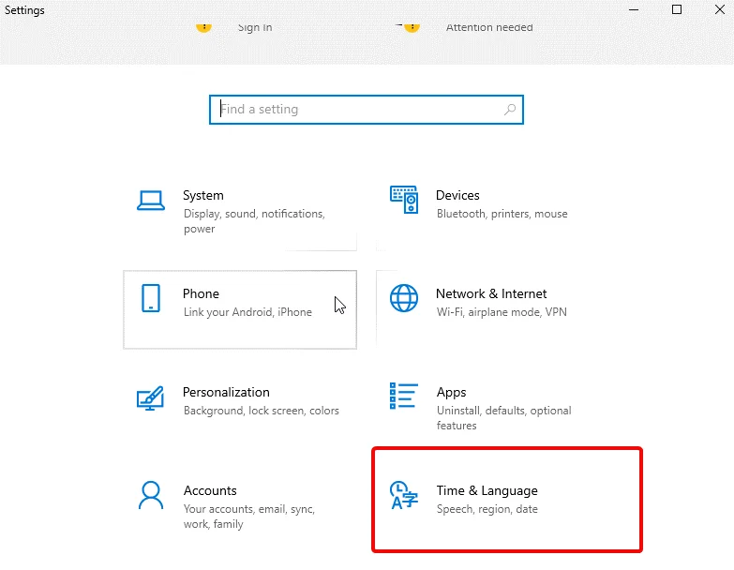
Task: Click the 'Sign in' status text
Action: click(x=255, y=27)
